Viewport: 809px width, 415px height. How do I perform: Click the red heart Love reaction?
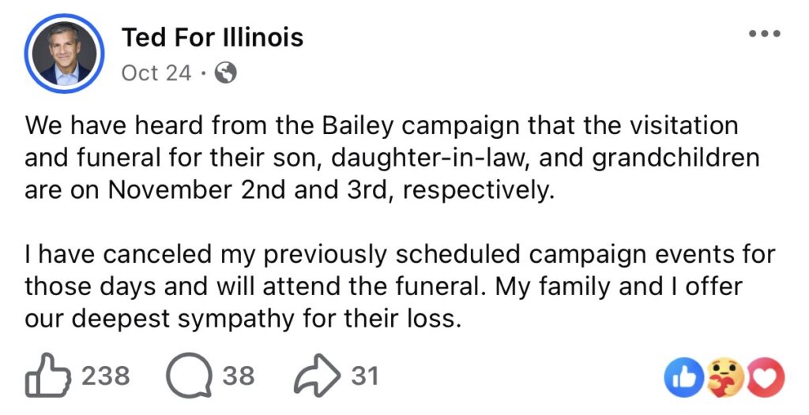[x=766, y=376]
